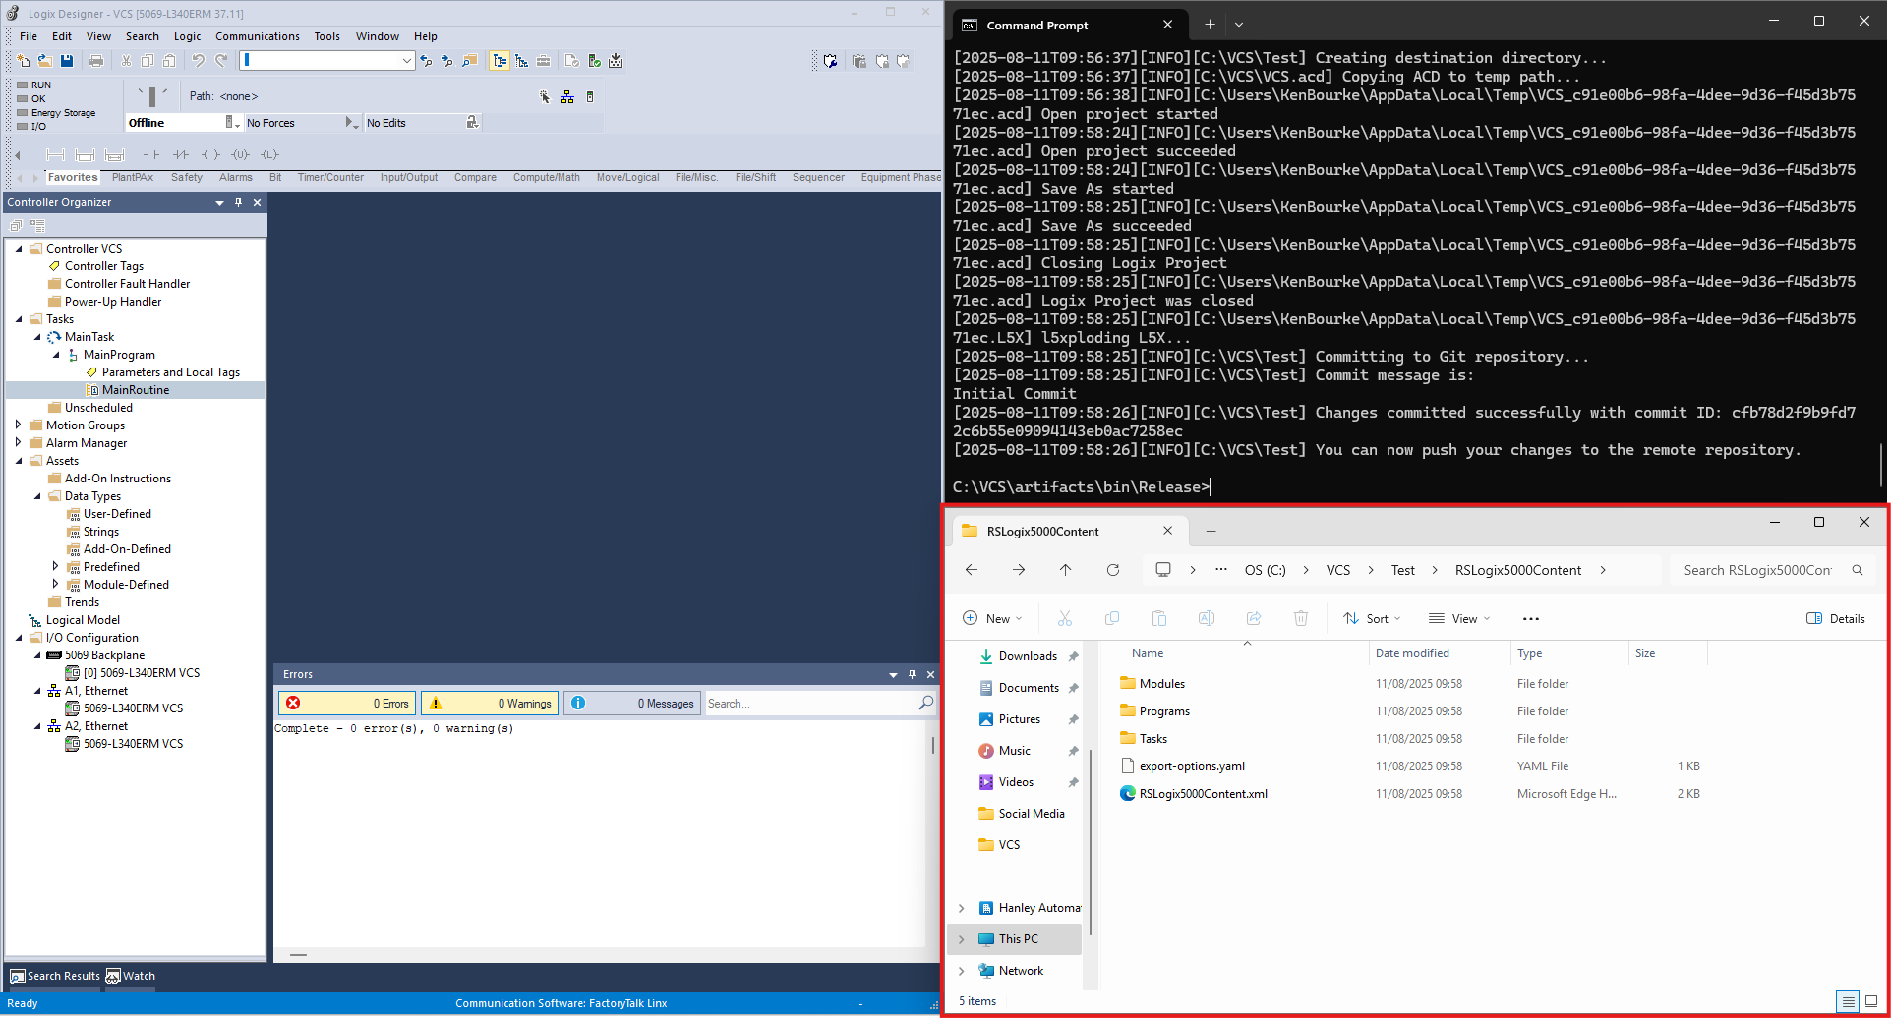Open the Toolbox icon in Logix toolbar
The width and height of the screenshot is (1891, 1019).
543,61
